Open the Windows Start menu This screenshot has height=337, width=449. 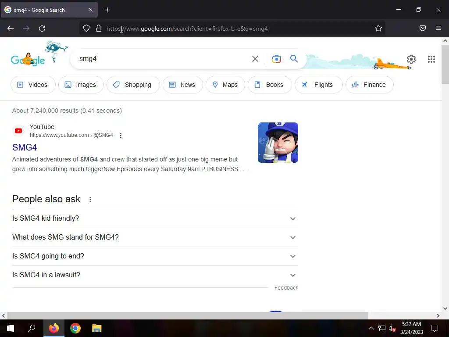(x=11, y=328)
